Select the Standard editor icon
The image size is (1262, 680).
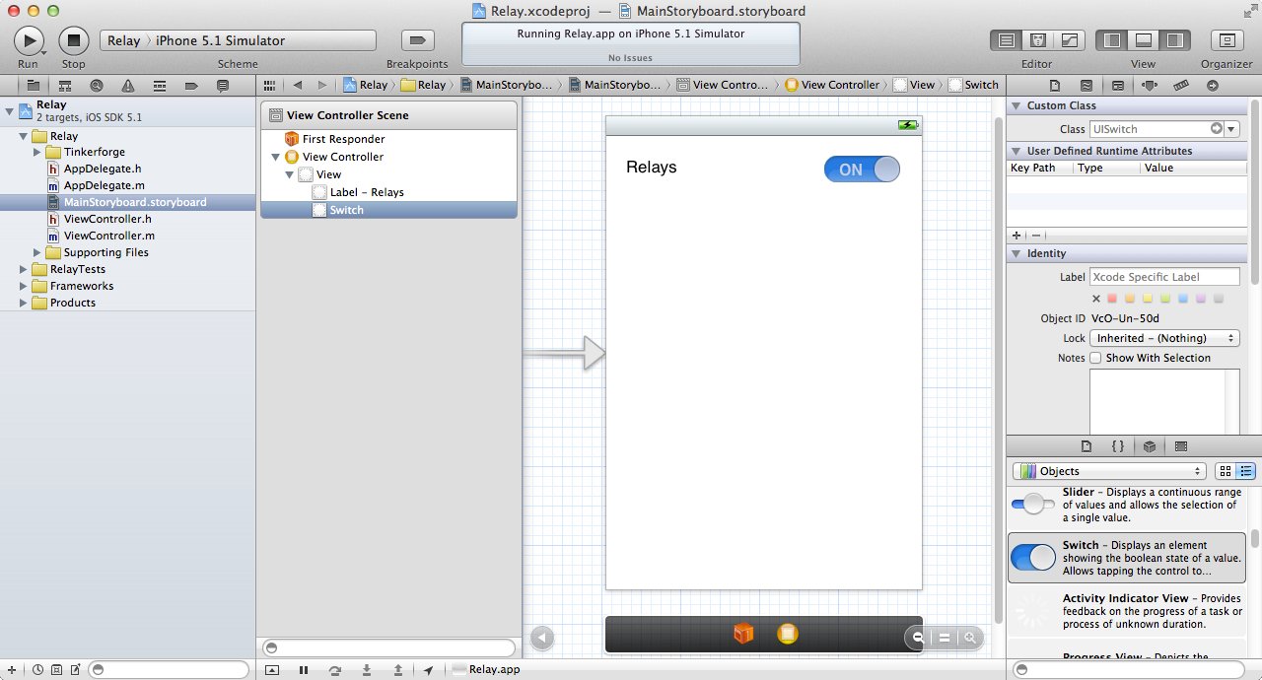1007,40
